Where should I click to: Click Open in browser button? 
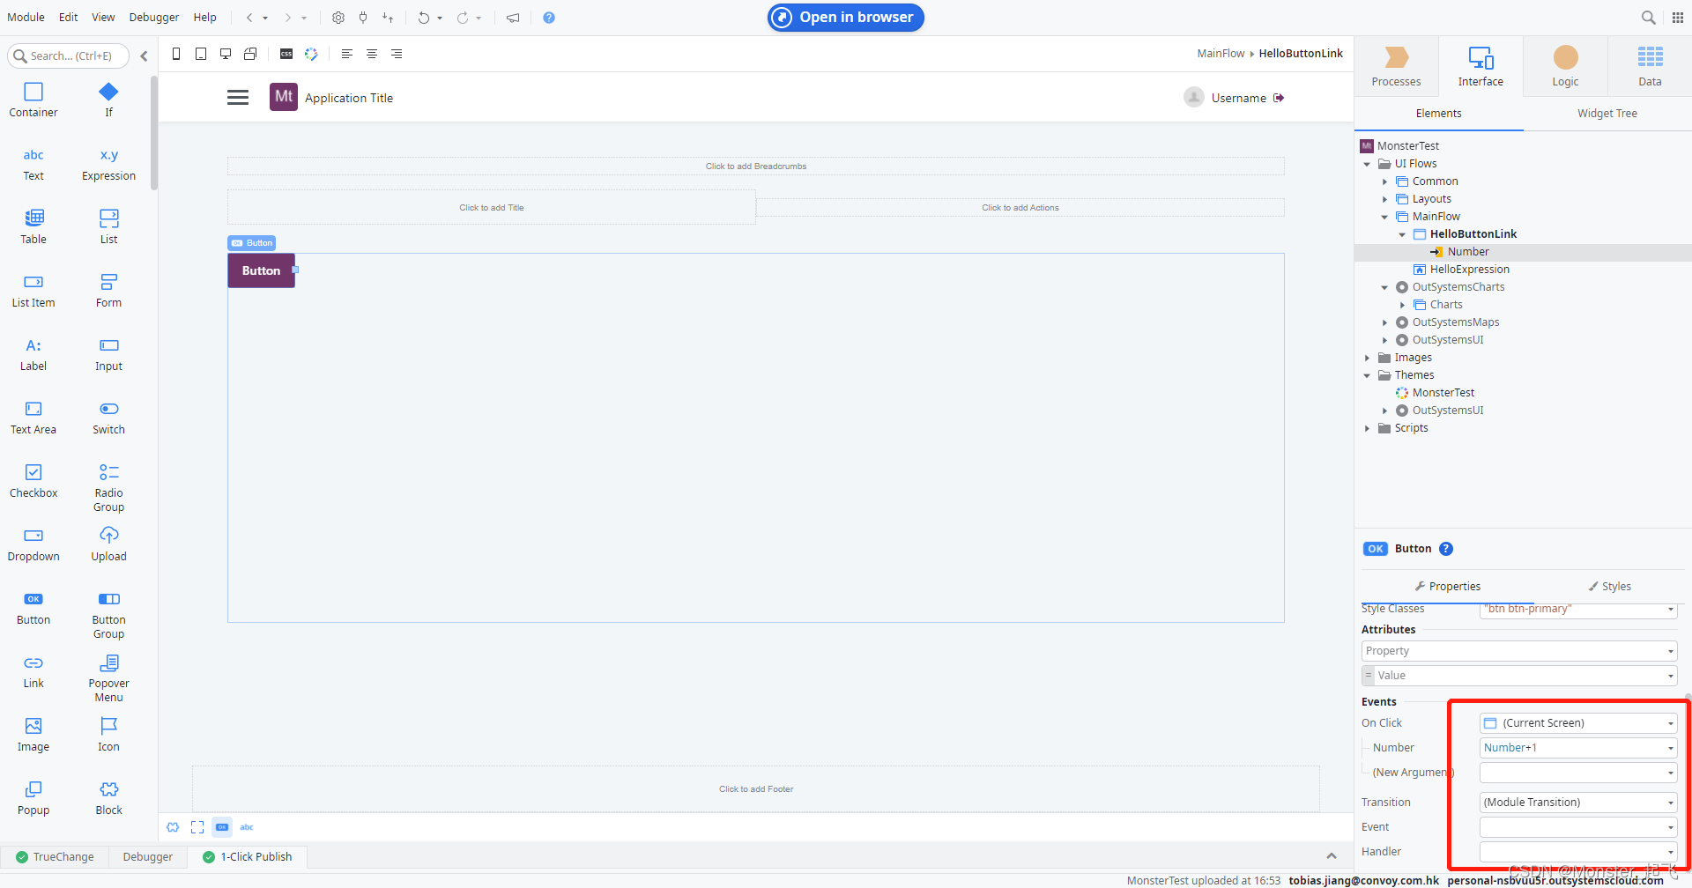846,18
